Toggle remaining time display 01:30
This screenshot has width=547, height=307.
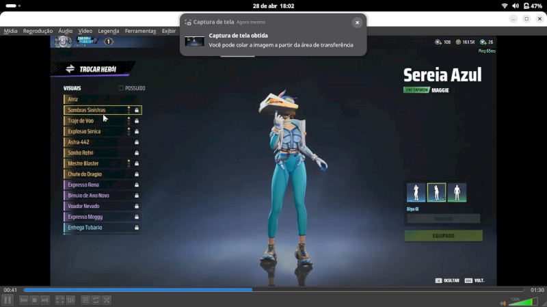click(x=537, y=290)
